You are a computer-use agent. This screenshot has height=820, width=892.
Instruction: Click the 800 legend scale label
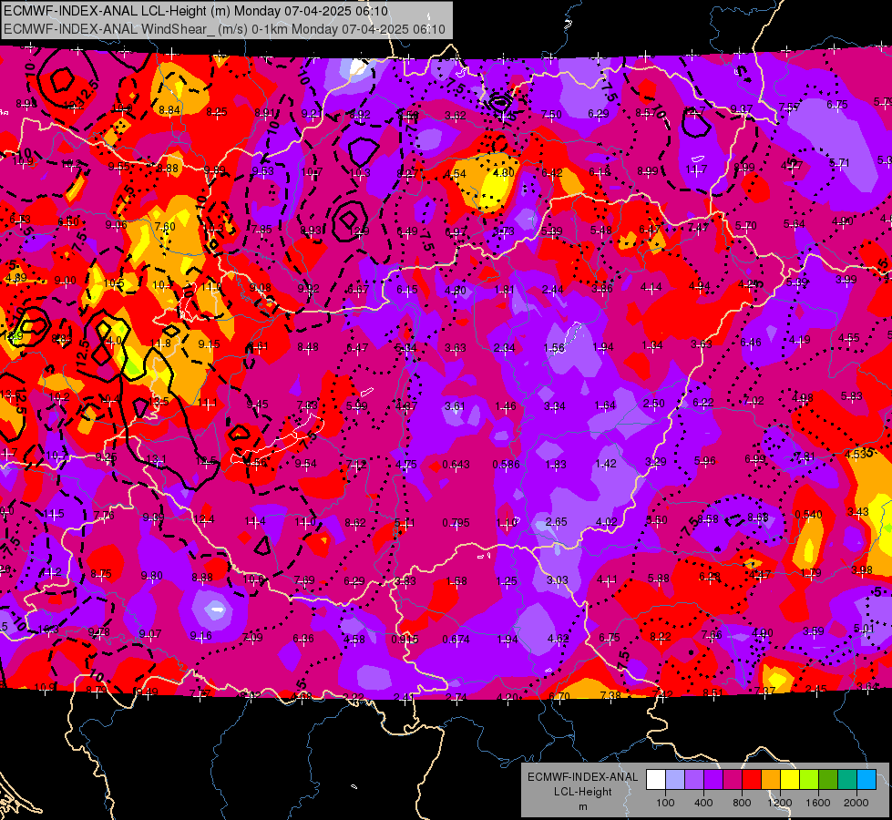(x=742, y=803)
